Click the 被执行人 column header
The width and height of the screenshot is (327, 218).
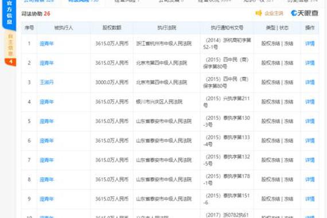pyautogui.click(x=64, y=28)
